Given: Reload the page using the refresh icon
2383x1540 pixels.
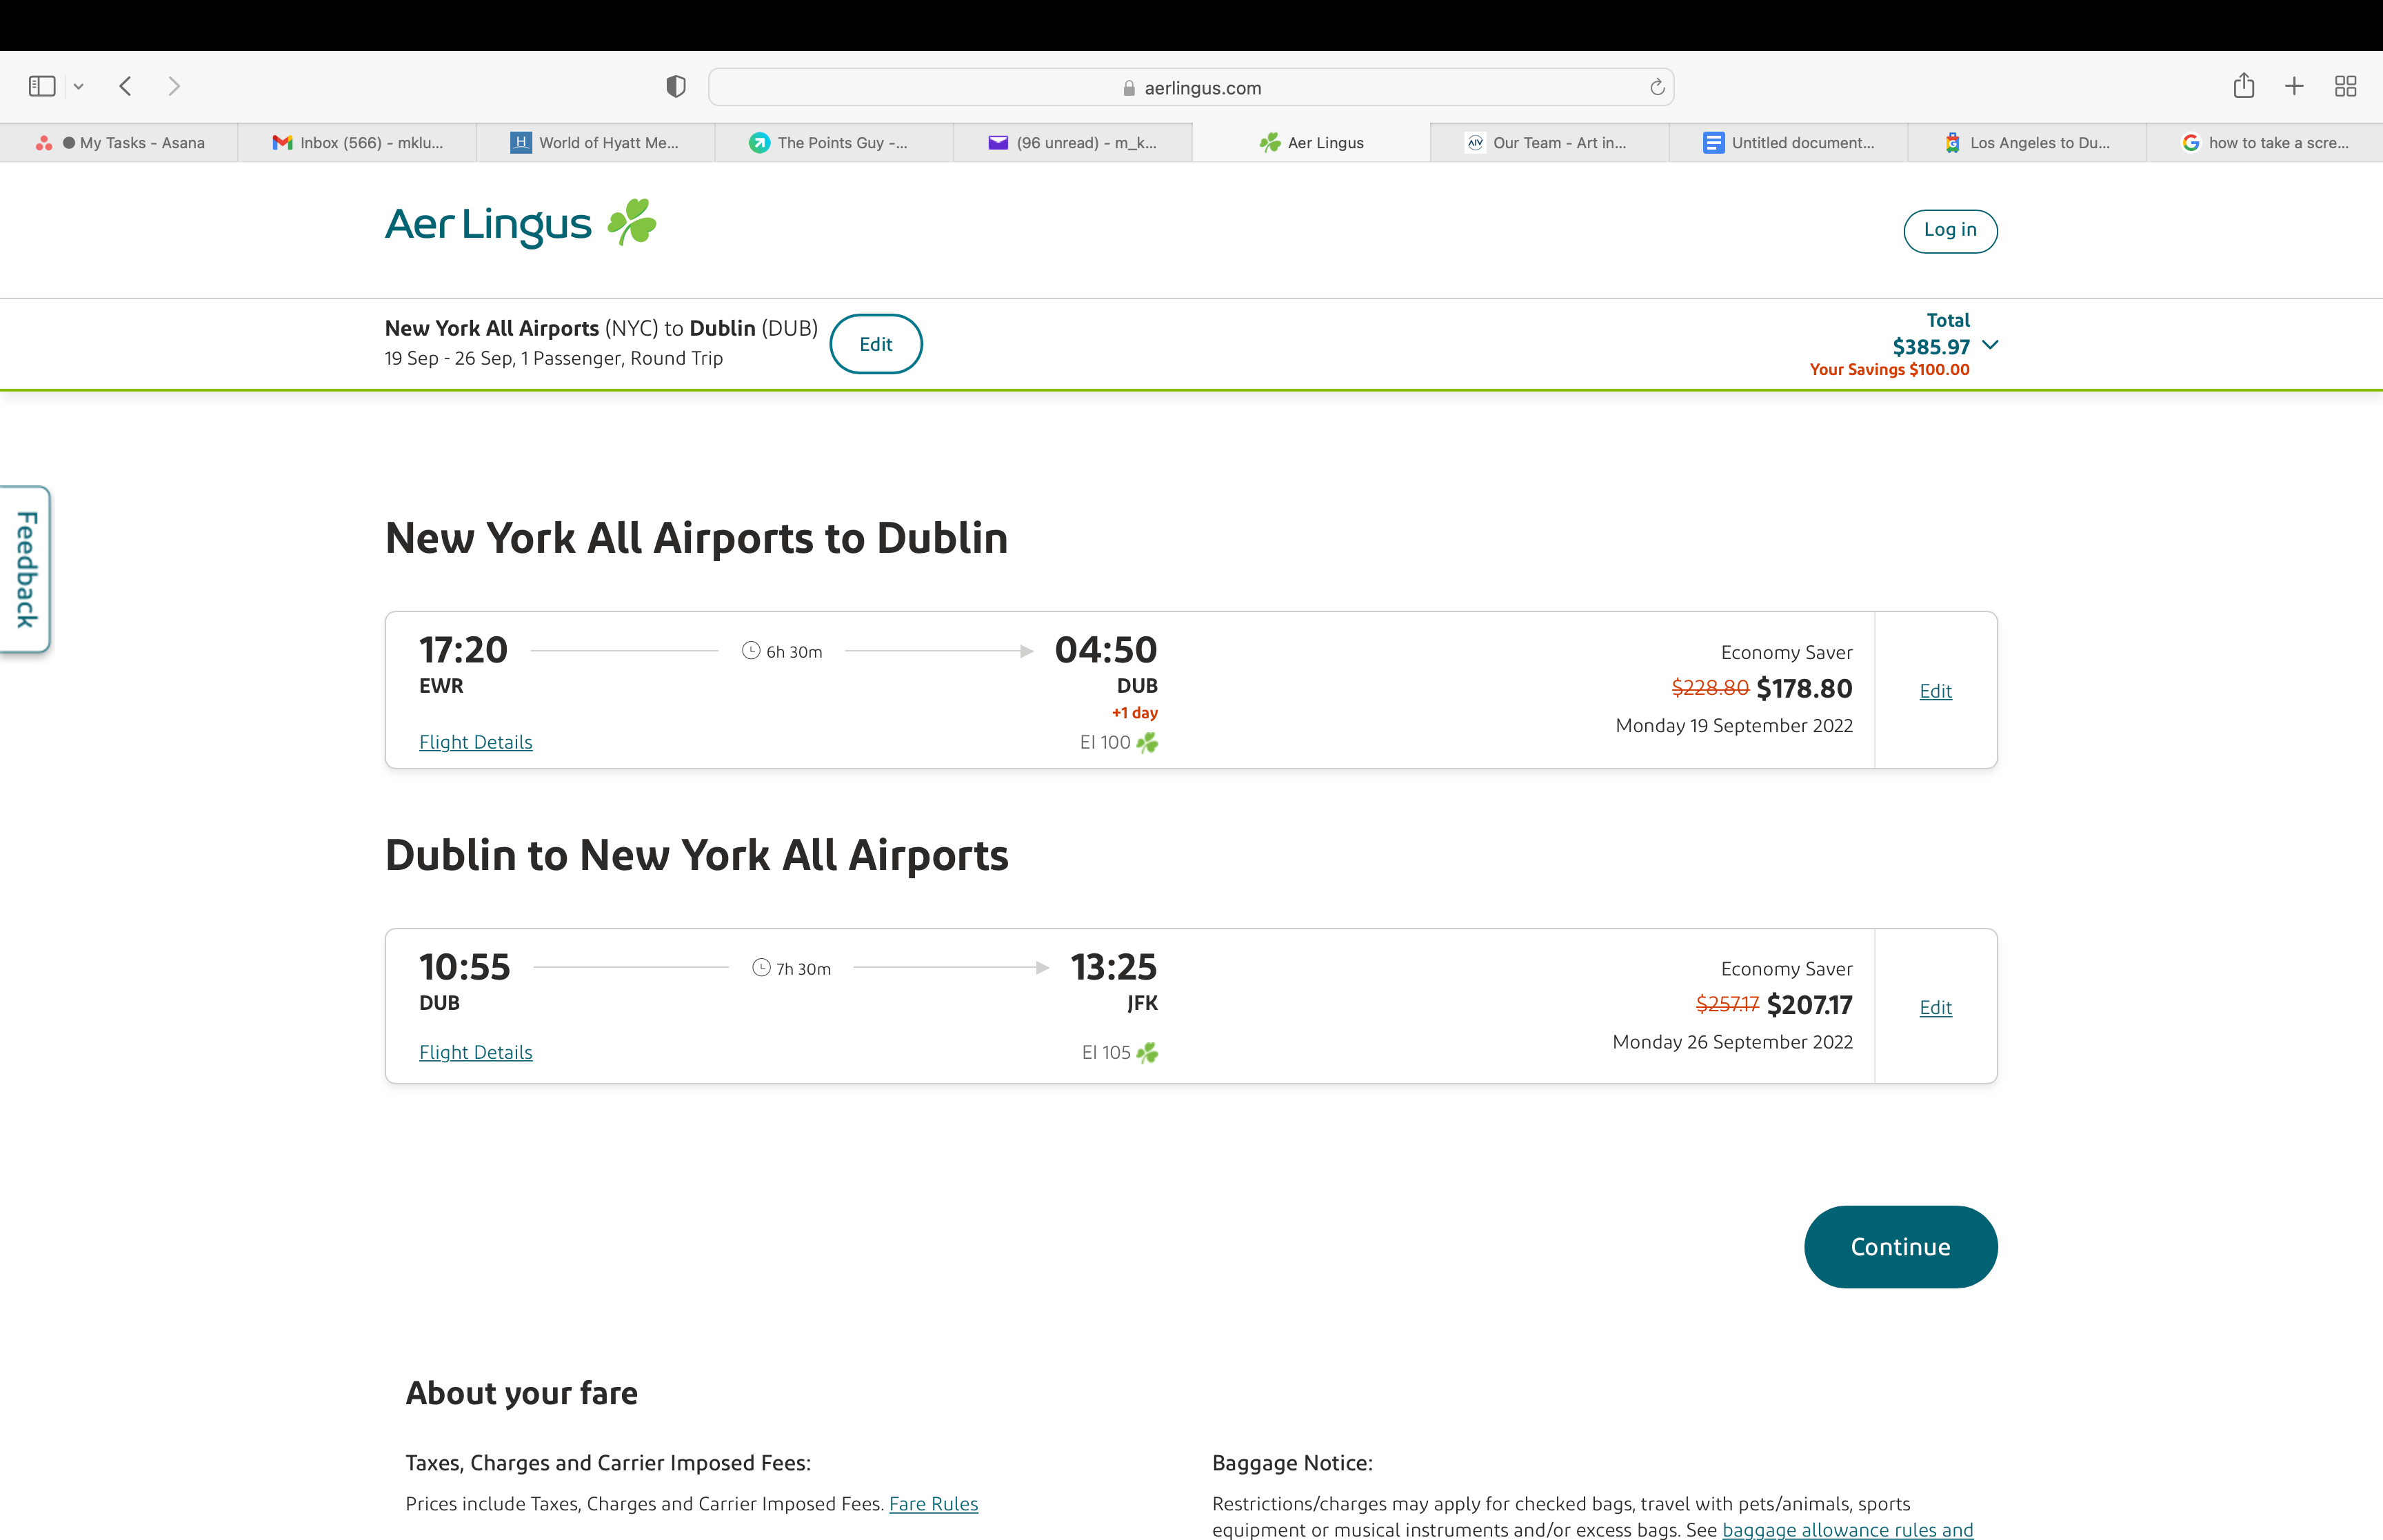Looking at the screenshot, I should [1657, 87].
